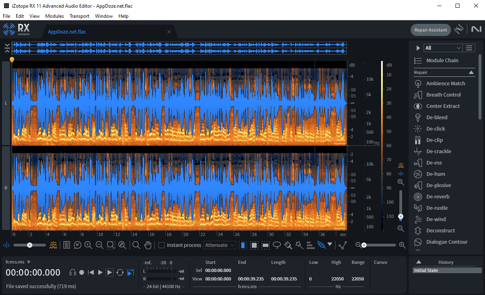Open Module Chain
This screenshot has width=485, height=295.
(442, 60)
